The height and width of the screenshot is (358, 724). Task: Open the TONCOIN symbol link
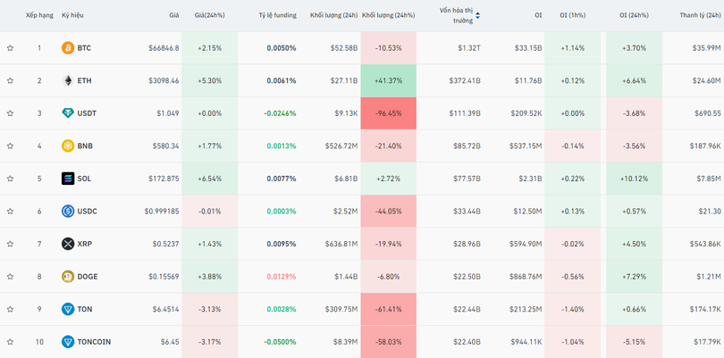coord(94,342)
